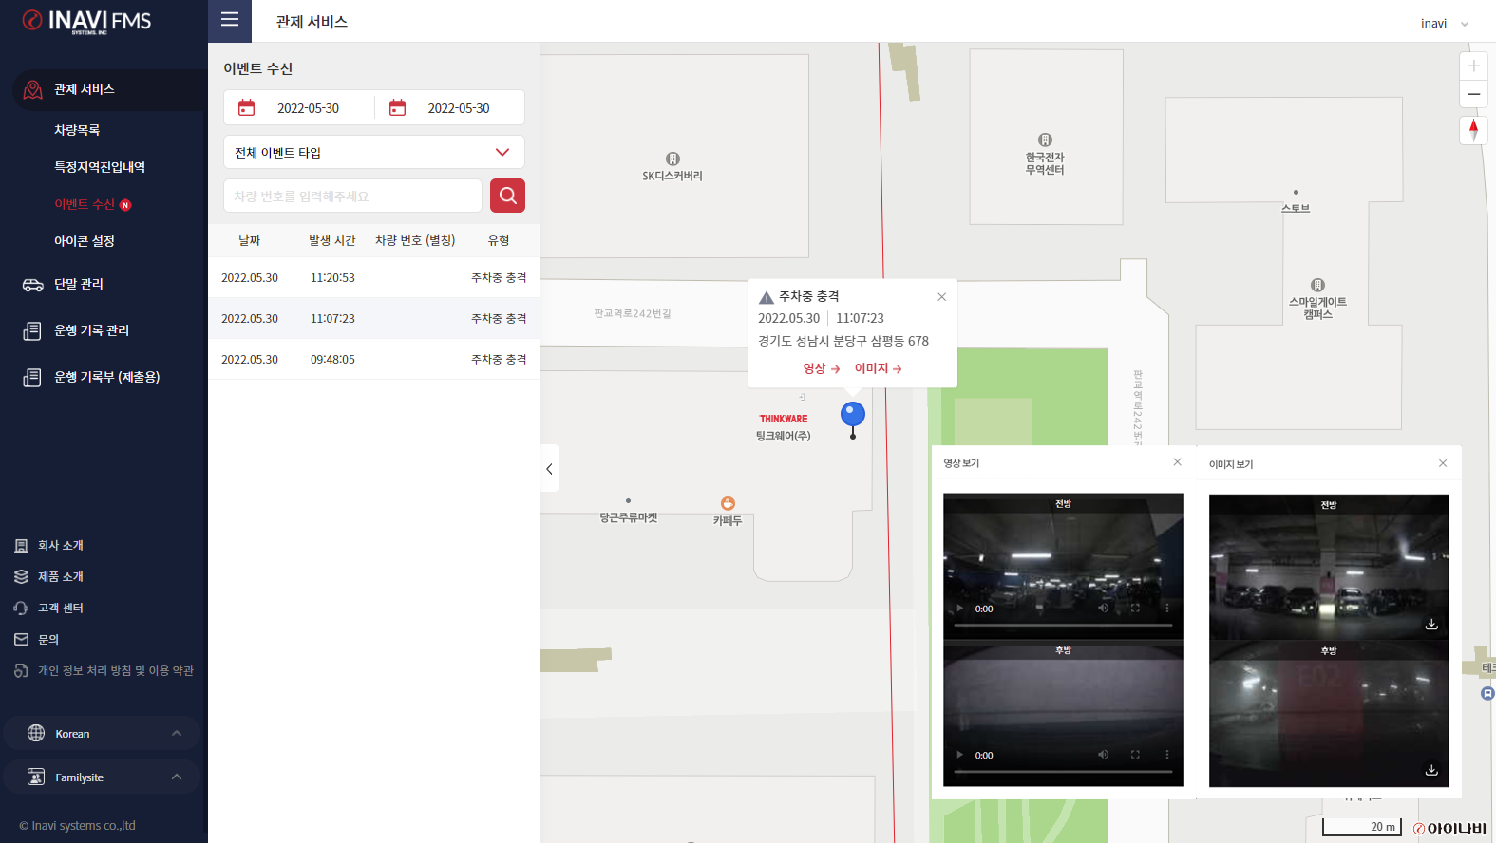Reset map orientation with compass icon

(x=1473, y=130)
